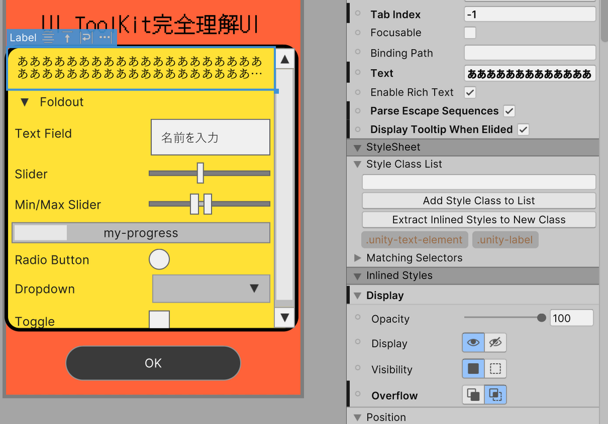This screenshot has width=608, height=424.
Task: Click the my-progress progress bar
Action: (x=141, y=233)
